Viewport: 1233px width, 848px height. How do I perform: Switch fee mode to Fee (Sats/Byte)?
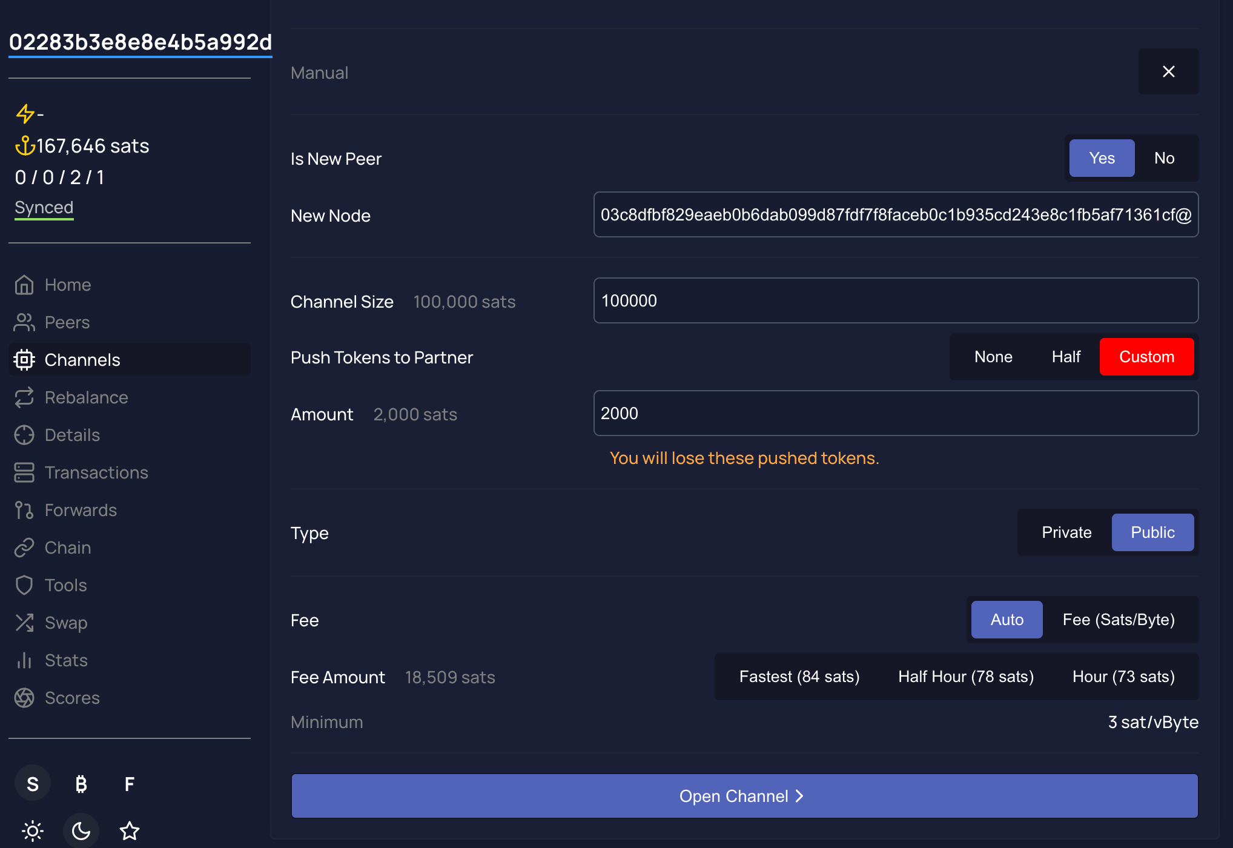click(1119, 620)
